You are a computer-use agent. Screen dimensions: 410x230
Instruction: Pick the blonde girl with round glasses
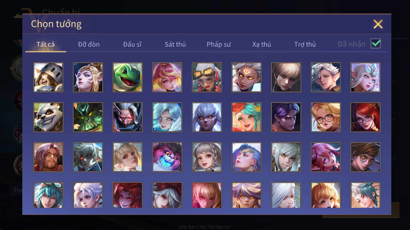coord(326,117)
